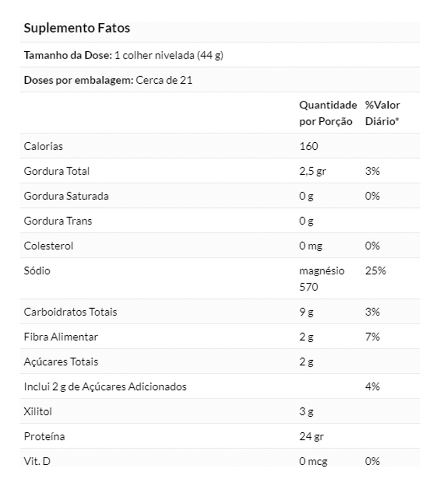
Task: Click the "Sódio" row label
Action: point(37,270)
